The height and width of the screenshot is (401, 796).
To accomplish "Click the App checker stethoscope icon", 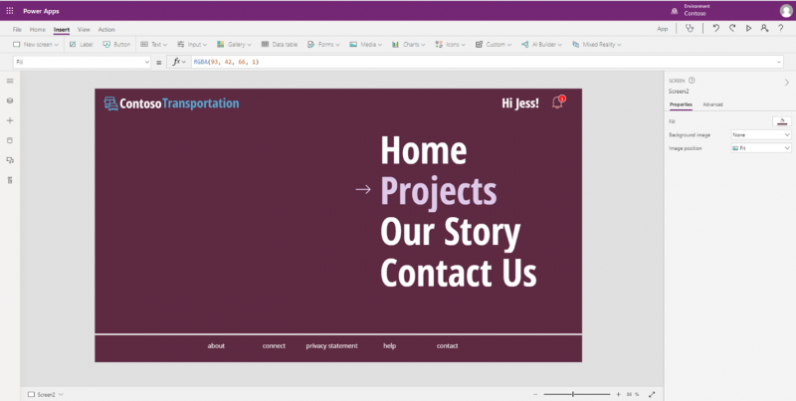I will [x=690, y=29].
